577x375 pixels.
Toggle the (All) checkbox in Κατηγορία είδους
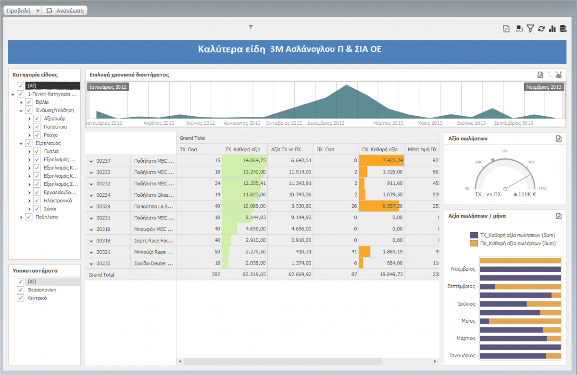(x=20, y=85)
